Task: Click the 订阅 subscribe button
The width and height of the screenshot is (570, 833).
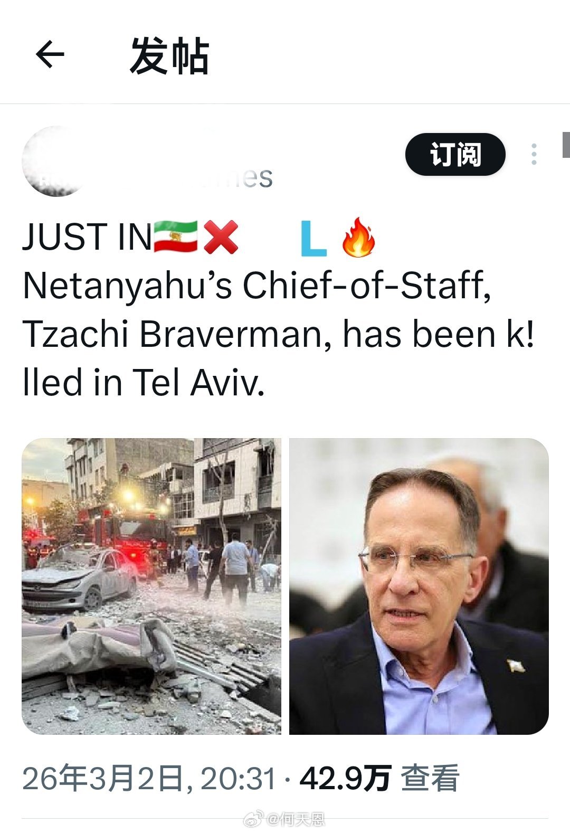Action: [x=455, y=155]
